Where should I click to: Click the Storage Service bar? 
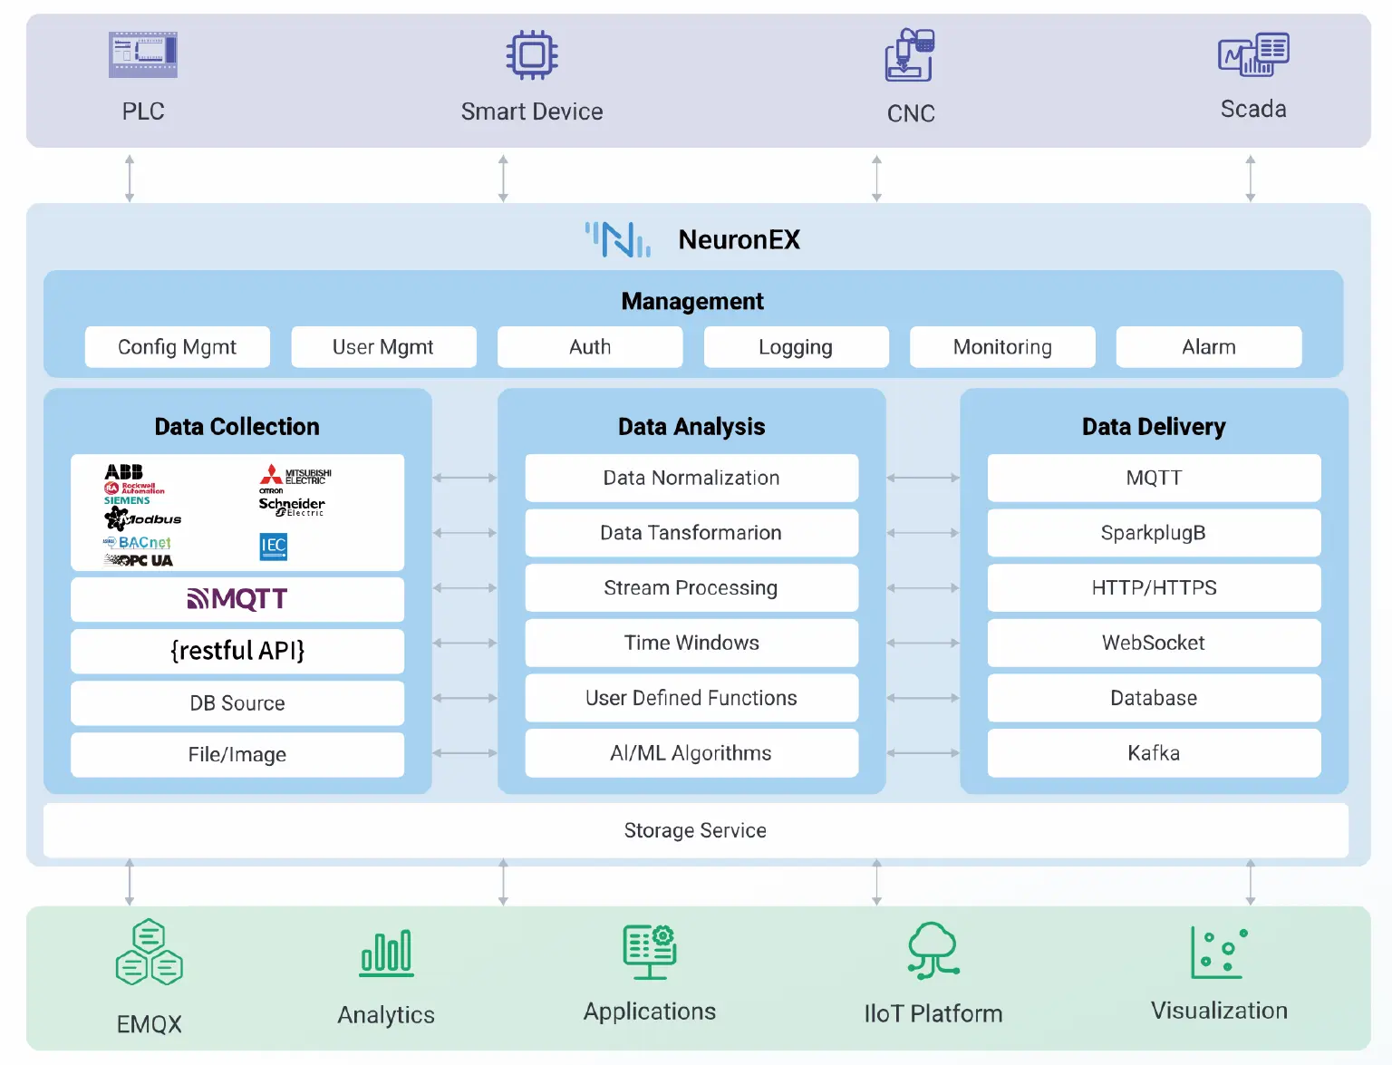[694, 830]
